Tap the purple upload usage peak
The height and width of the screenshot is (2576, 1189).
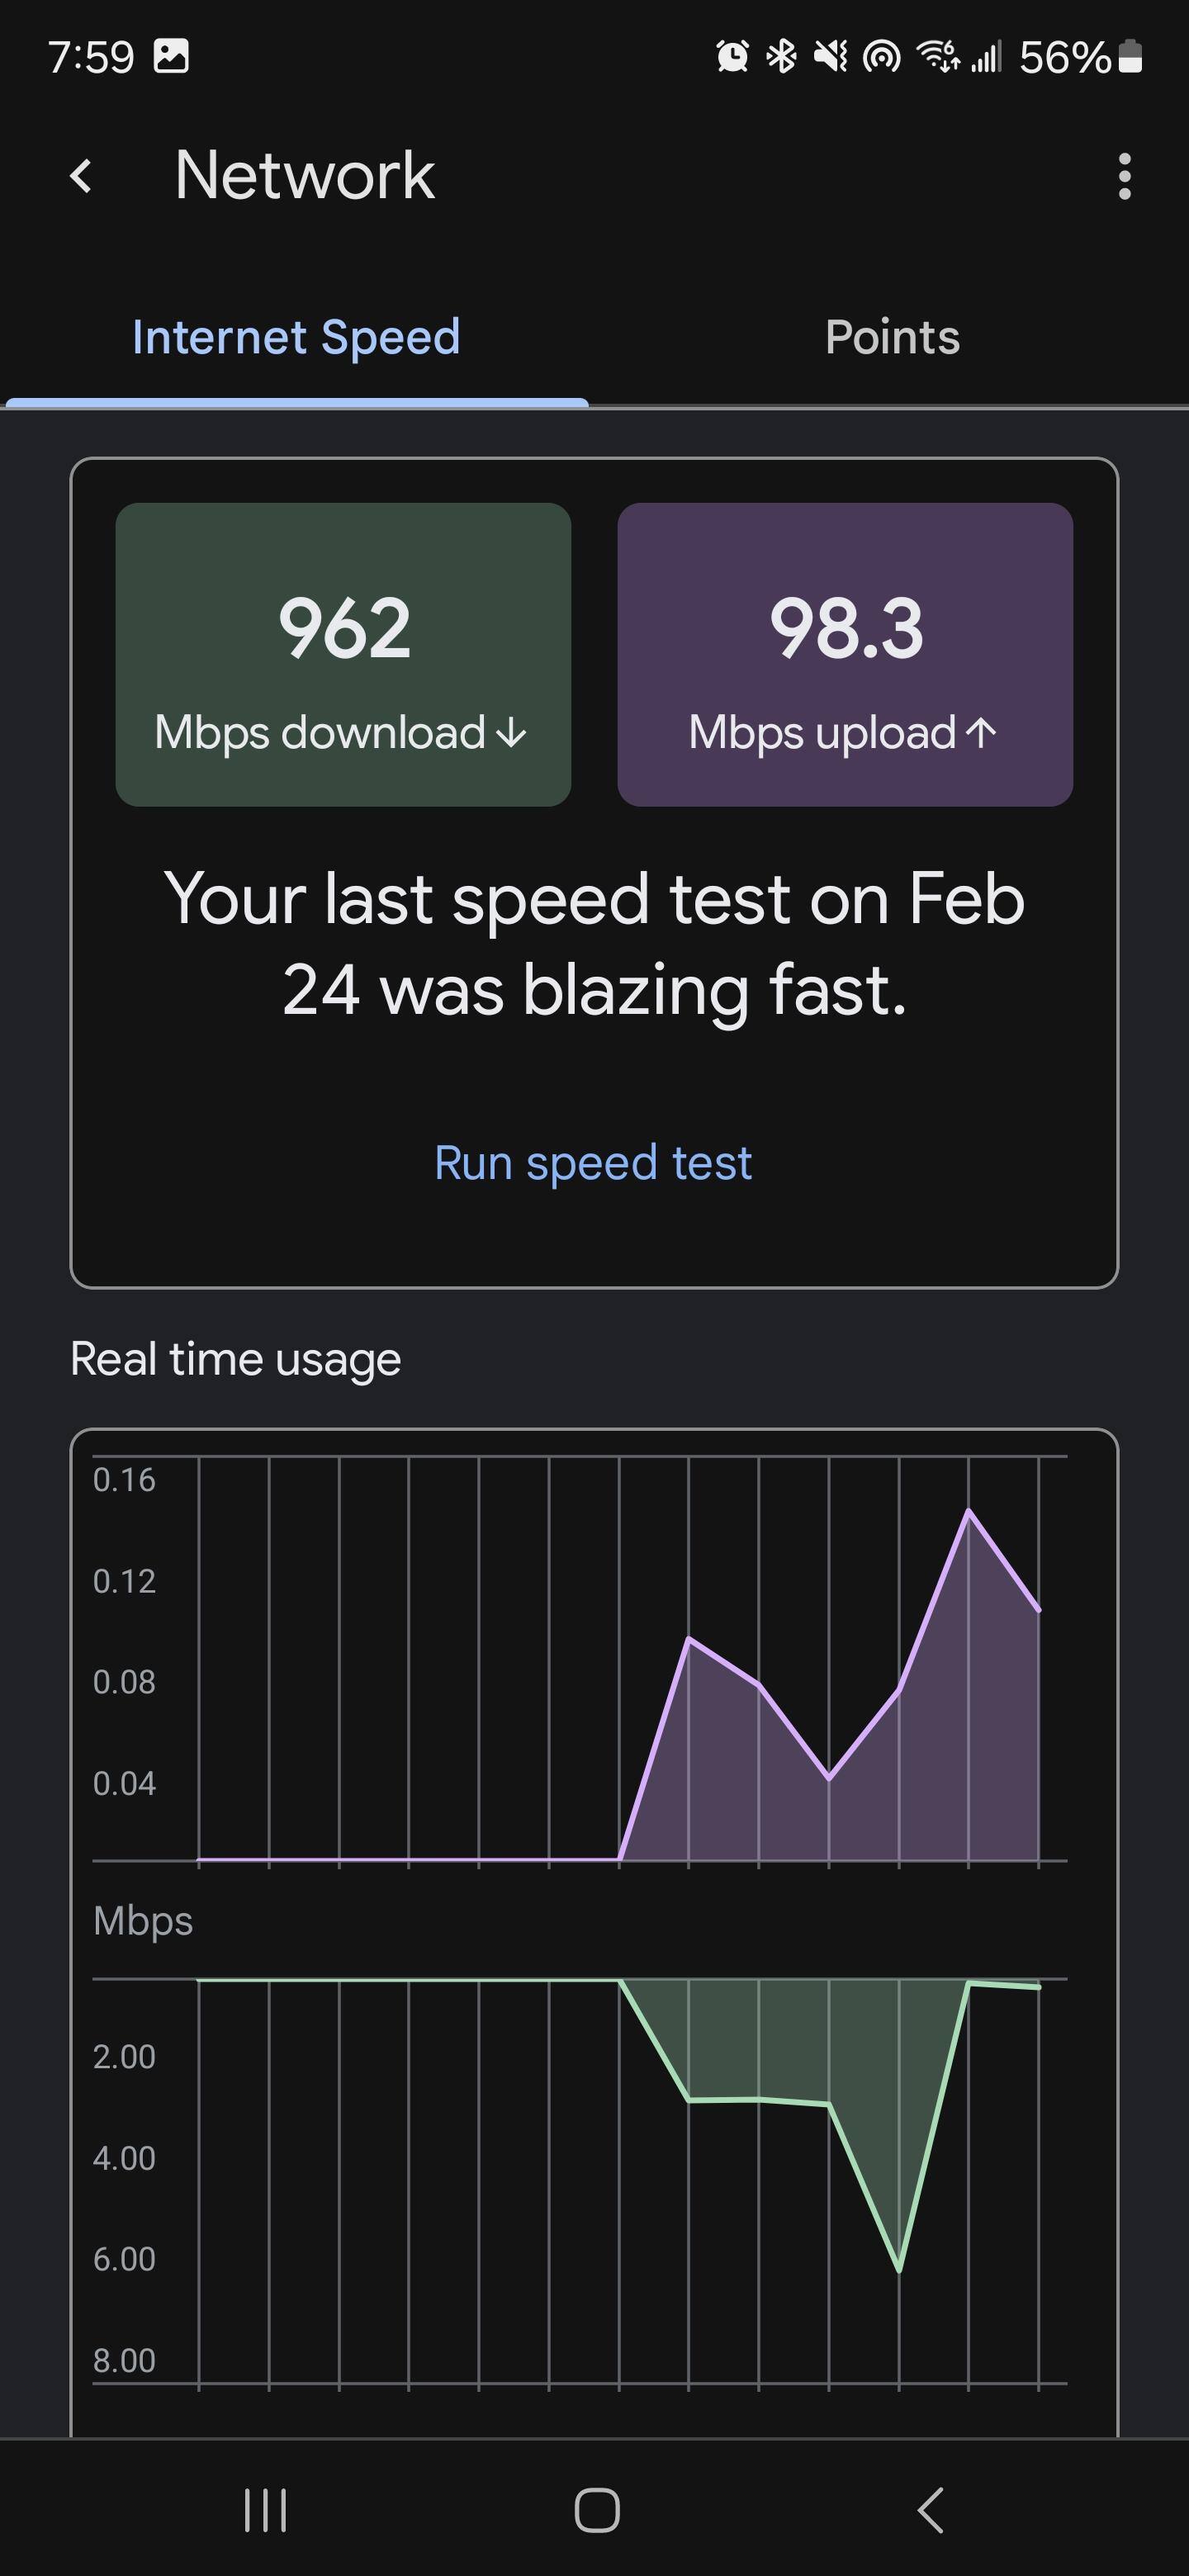[x=968, y=1511]
